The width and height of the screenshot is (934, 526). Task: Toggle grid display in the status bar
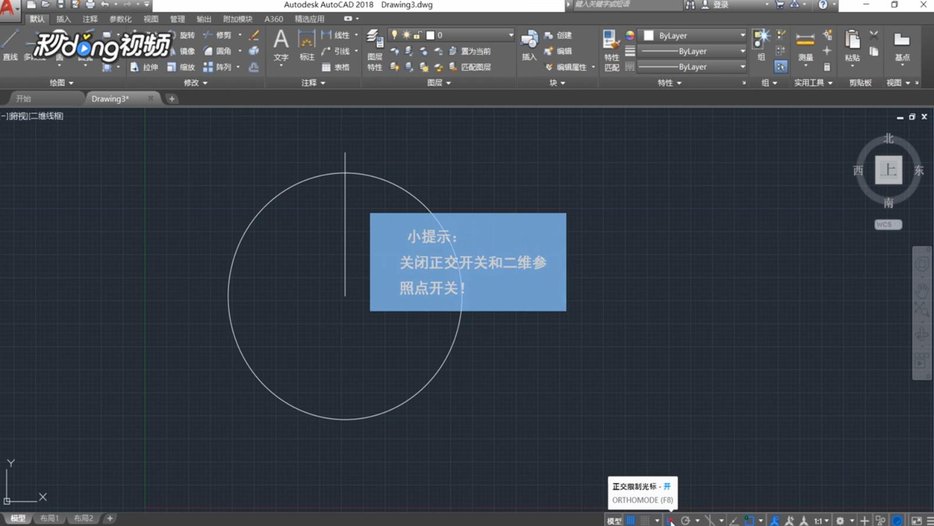coord(631,521)
